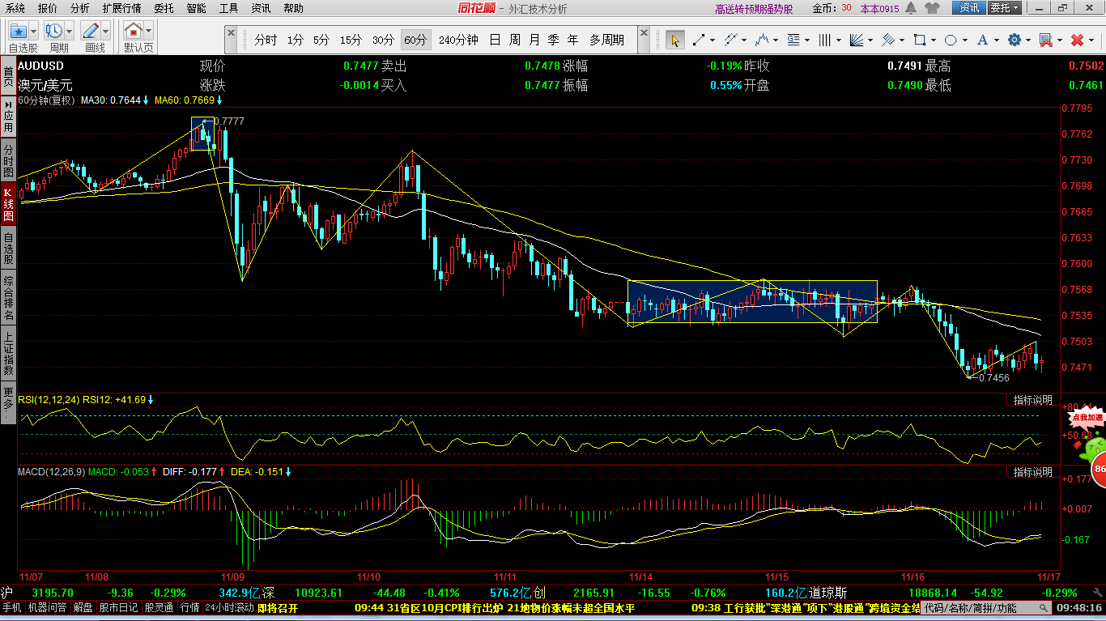Switch chart to 15分 period

point(351,40)
